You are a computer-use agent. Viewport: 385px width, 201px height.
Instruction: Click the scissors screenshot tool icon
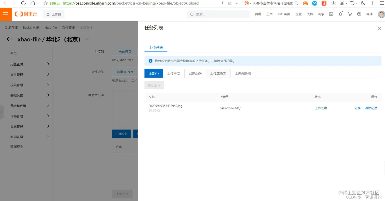(342, 3)
